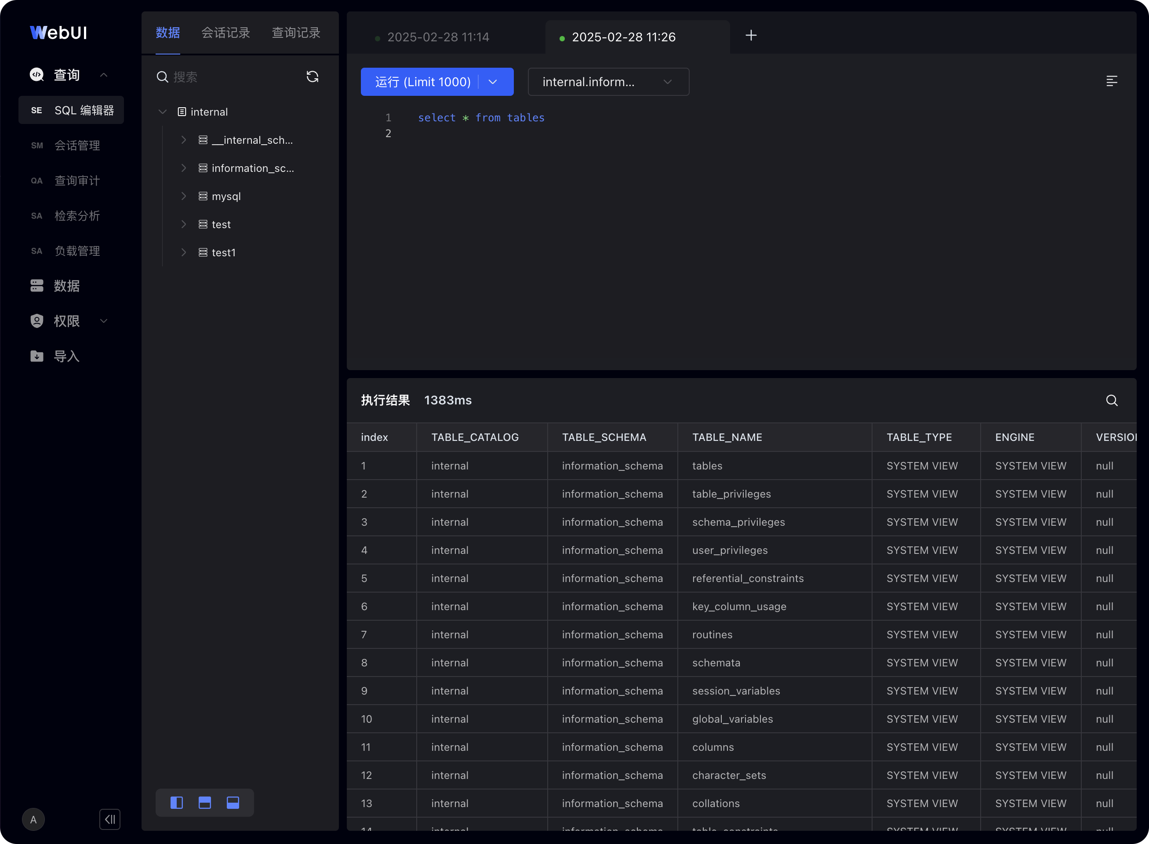1149x844 pixels.
Task: Open the SQL 编辑器 sidebar item
Action: tap(71, 110)
